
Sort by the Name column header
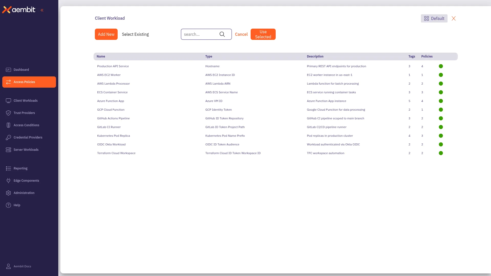tap(101, 56)
